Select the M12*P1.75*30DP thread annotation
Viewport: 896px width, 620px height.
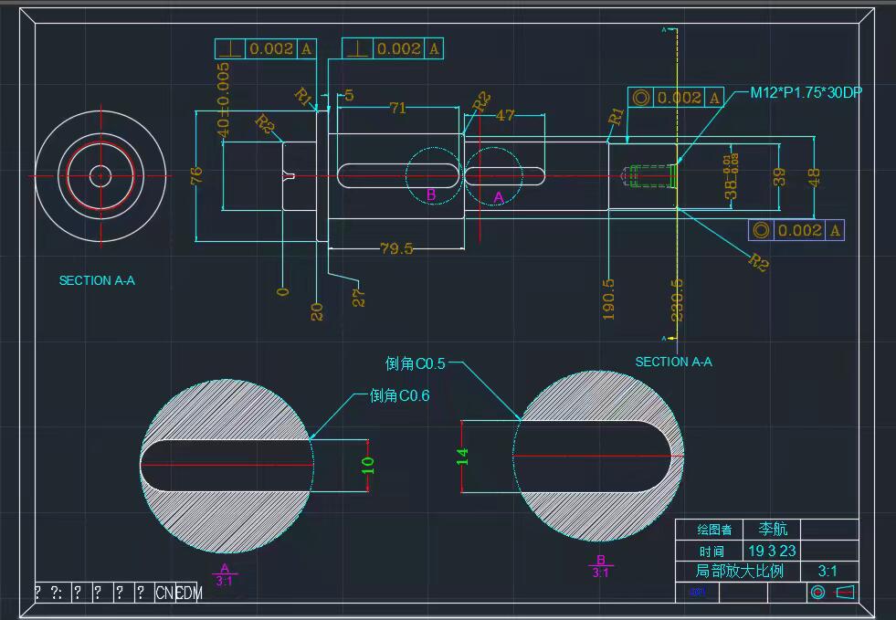tap(806, 93)
